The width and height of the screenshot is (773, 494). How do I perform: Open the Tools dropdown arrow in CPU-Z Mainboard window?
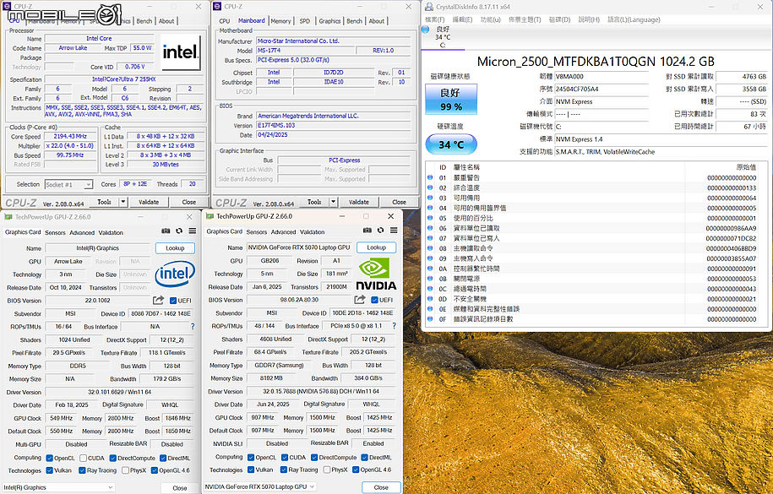point(333,202)
